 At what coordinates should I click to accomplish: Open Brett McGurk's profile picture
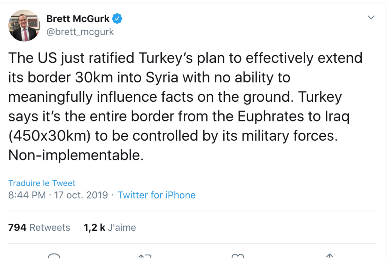tap(24, 26)
